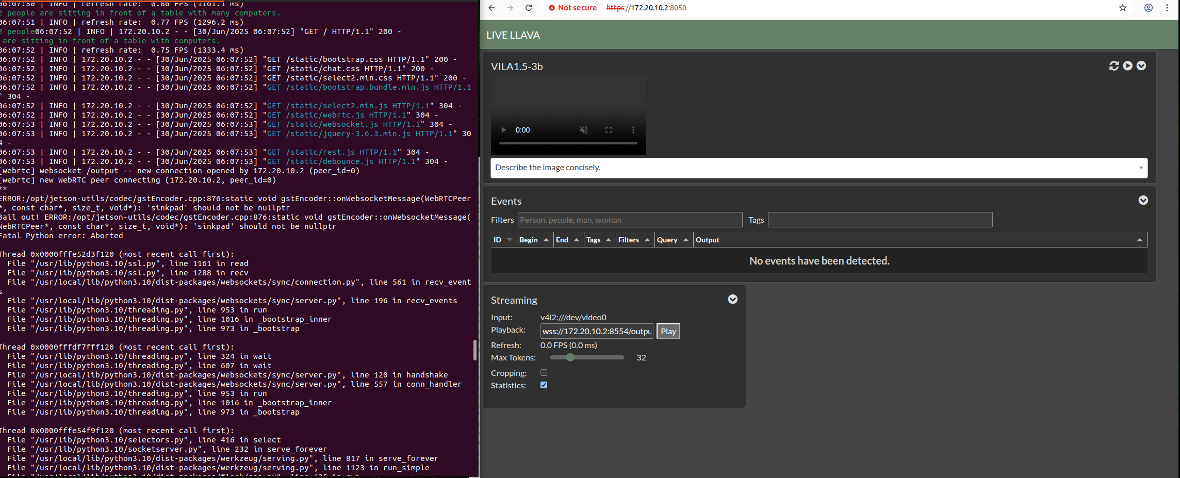Click the Playback wss URL field

[597, 331]
